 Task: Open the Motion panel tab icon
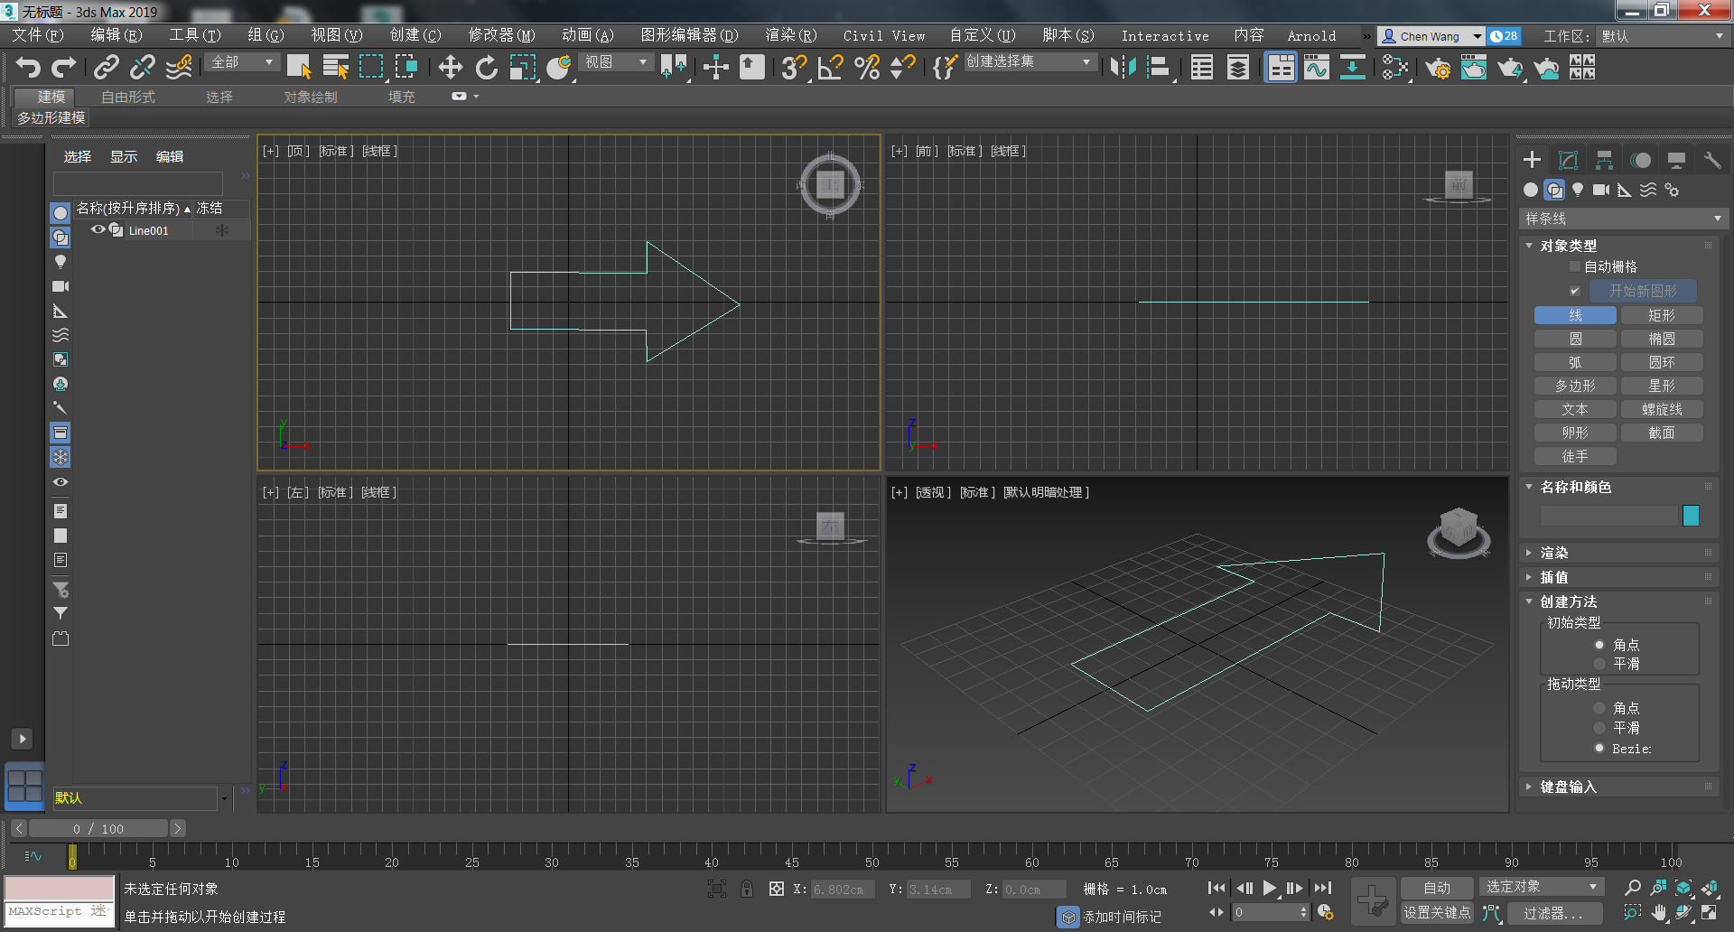coord(1641,160)
